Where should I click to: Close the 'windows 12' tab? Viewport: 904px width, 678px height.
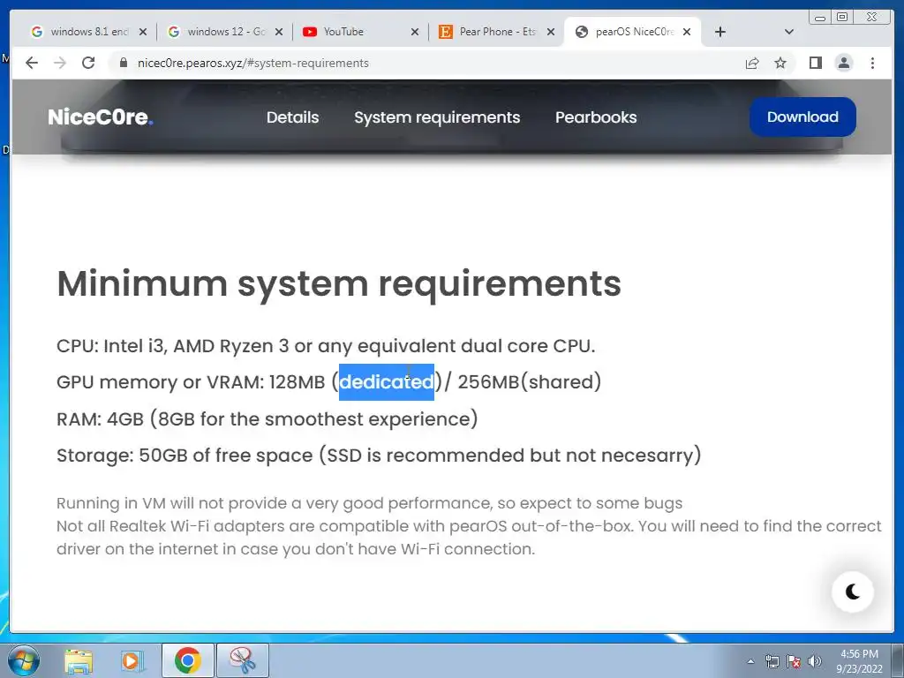pos(279,32)
